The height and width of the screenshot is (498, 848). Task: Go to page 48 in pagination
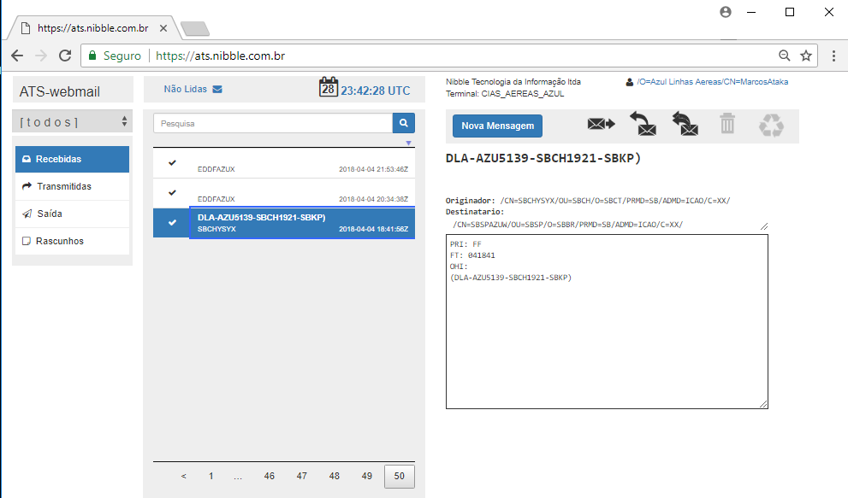pos(335,476)
